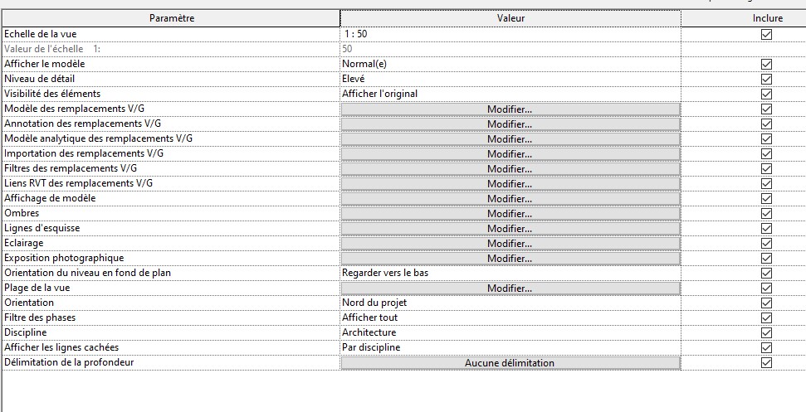The height and width of the screenshot is (412, 806).
Task: Toggle Inclure checkbox for Niveau de détail
Action: click(x=766, y=79)
